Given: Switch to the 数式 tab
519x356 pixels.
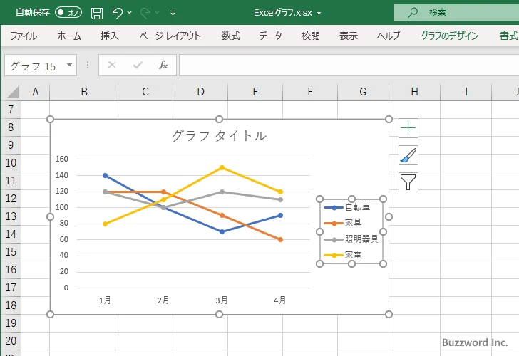Looking at the screenshot, I should pos(231,36).
